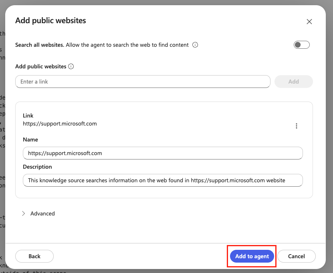Click the Add link button

293,82
